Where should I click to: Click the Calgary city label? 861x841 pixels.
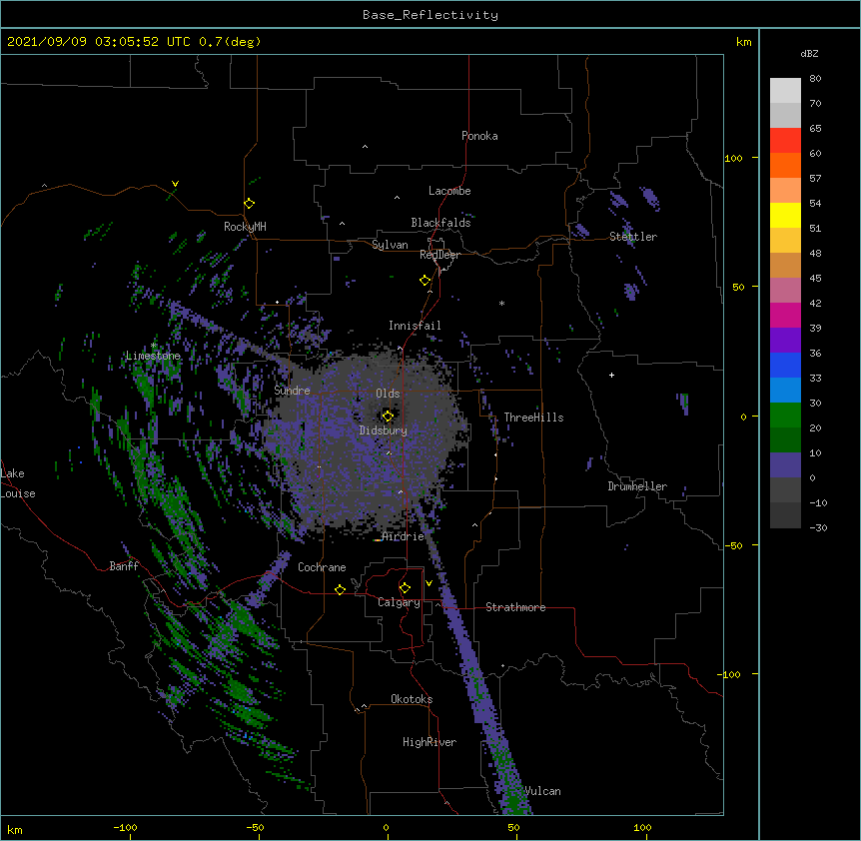click(399, 602)
